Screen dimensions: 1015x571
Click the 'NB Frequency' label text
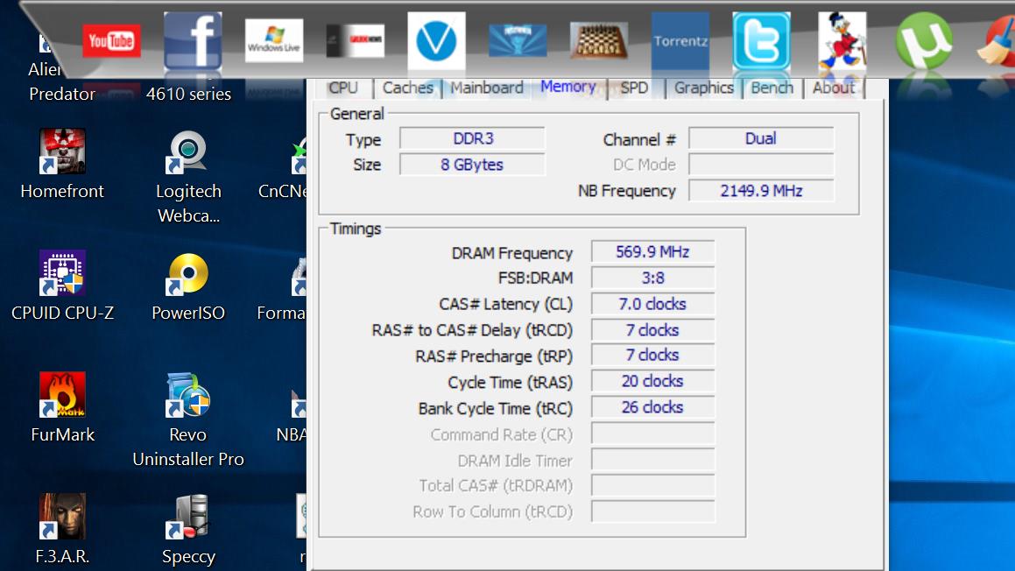[627, 191]
